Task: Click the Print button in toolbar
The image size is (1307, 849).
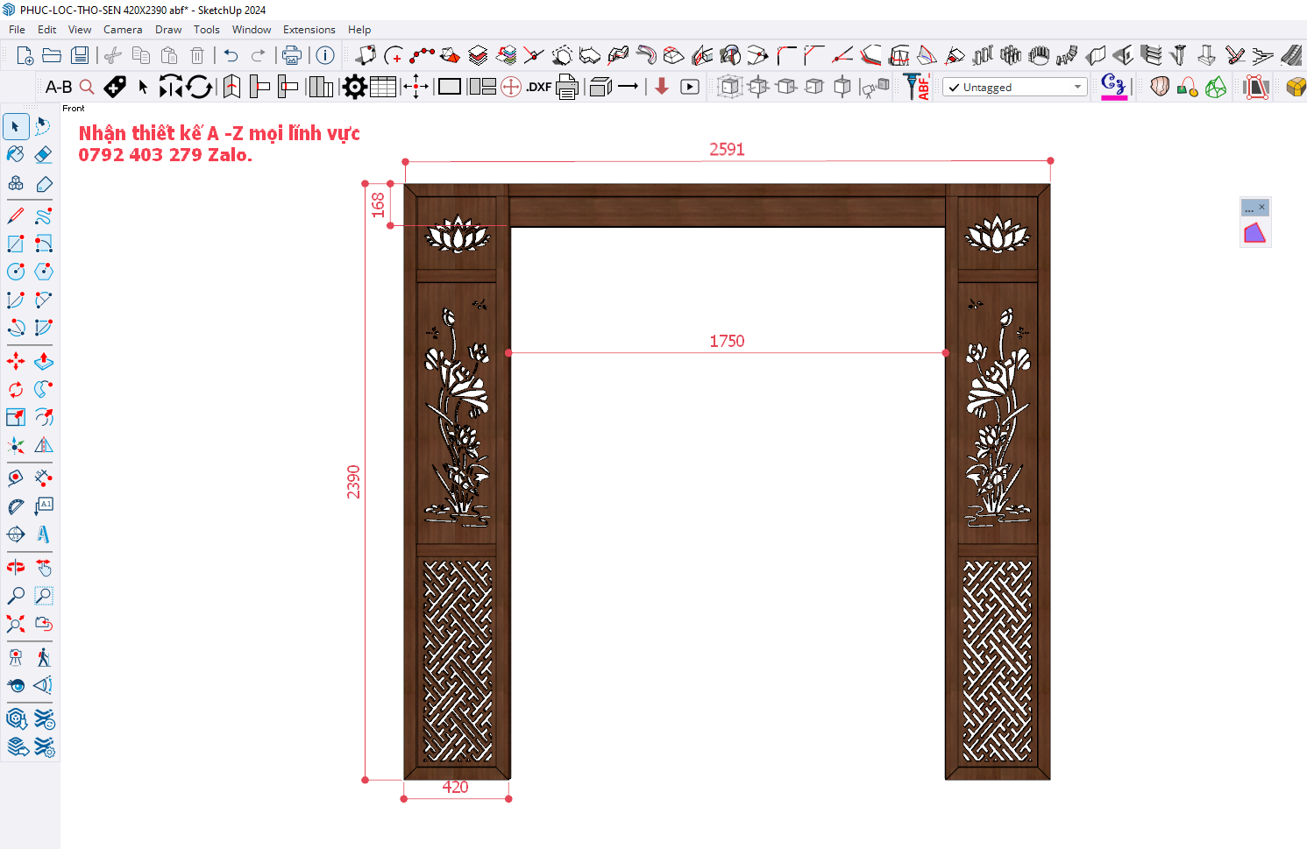Action: 292,56
